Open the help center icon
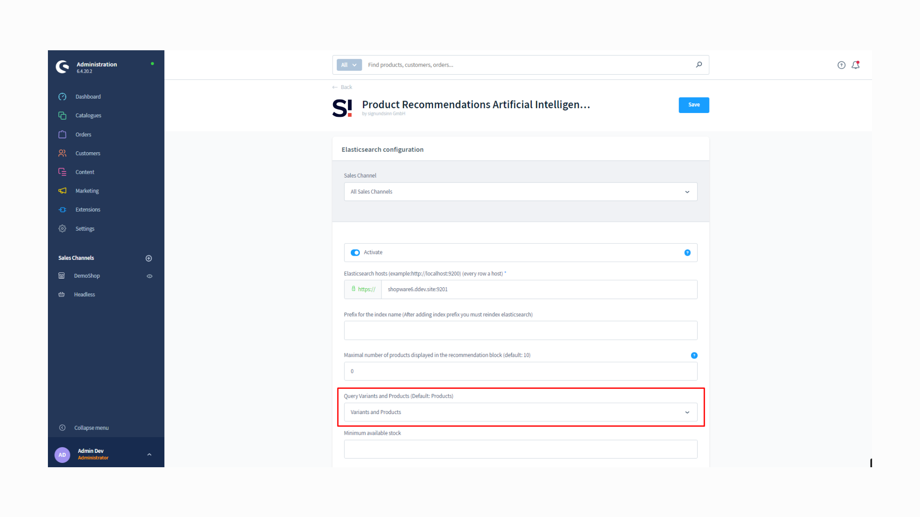Image resolution: width=920 pixels, height=517 pixels. pyautogui.click(x=841, y=65)
